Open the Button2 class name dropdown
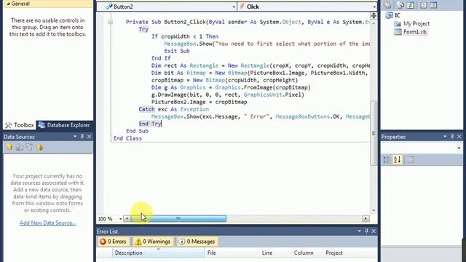Screen dimensions: 466x262 click(x=234, y=7)
